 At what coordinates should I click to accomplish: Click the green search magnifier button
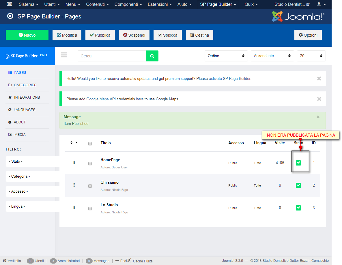pyautogui.click(x=152, y=56)
